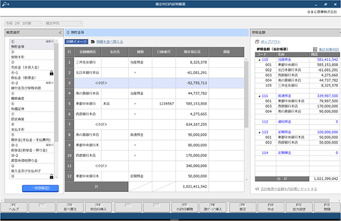
Task: Click the detail table scrollbar down arrow
Action: [x=246, y=180]
